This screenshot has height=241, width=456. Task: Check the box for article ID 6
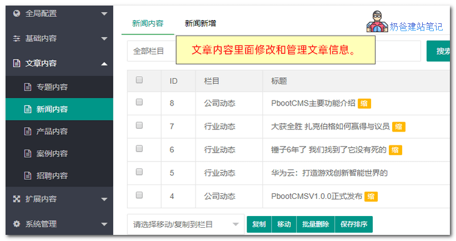pos(139,149)
